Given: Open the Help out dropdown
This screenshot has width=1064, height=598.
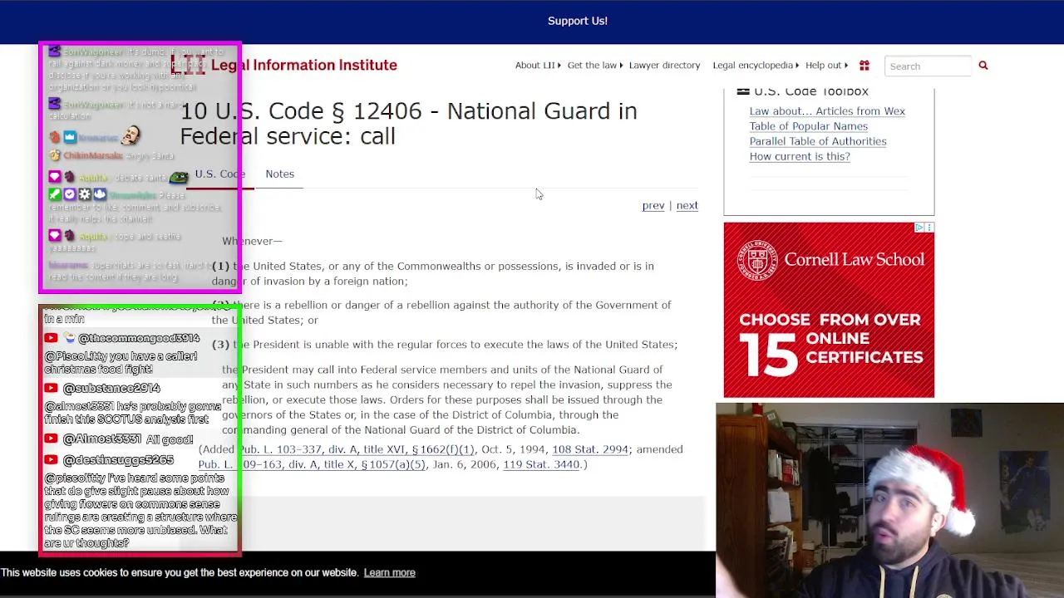Looking at the screenshot, I should pyautogui.click(x=826, y=66).
